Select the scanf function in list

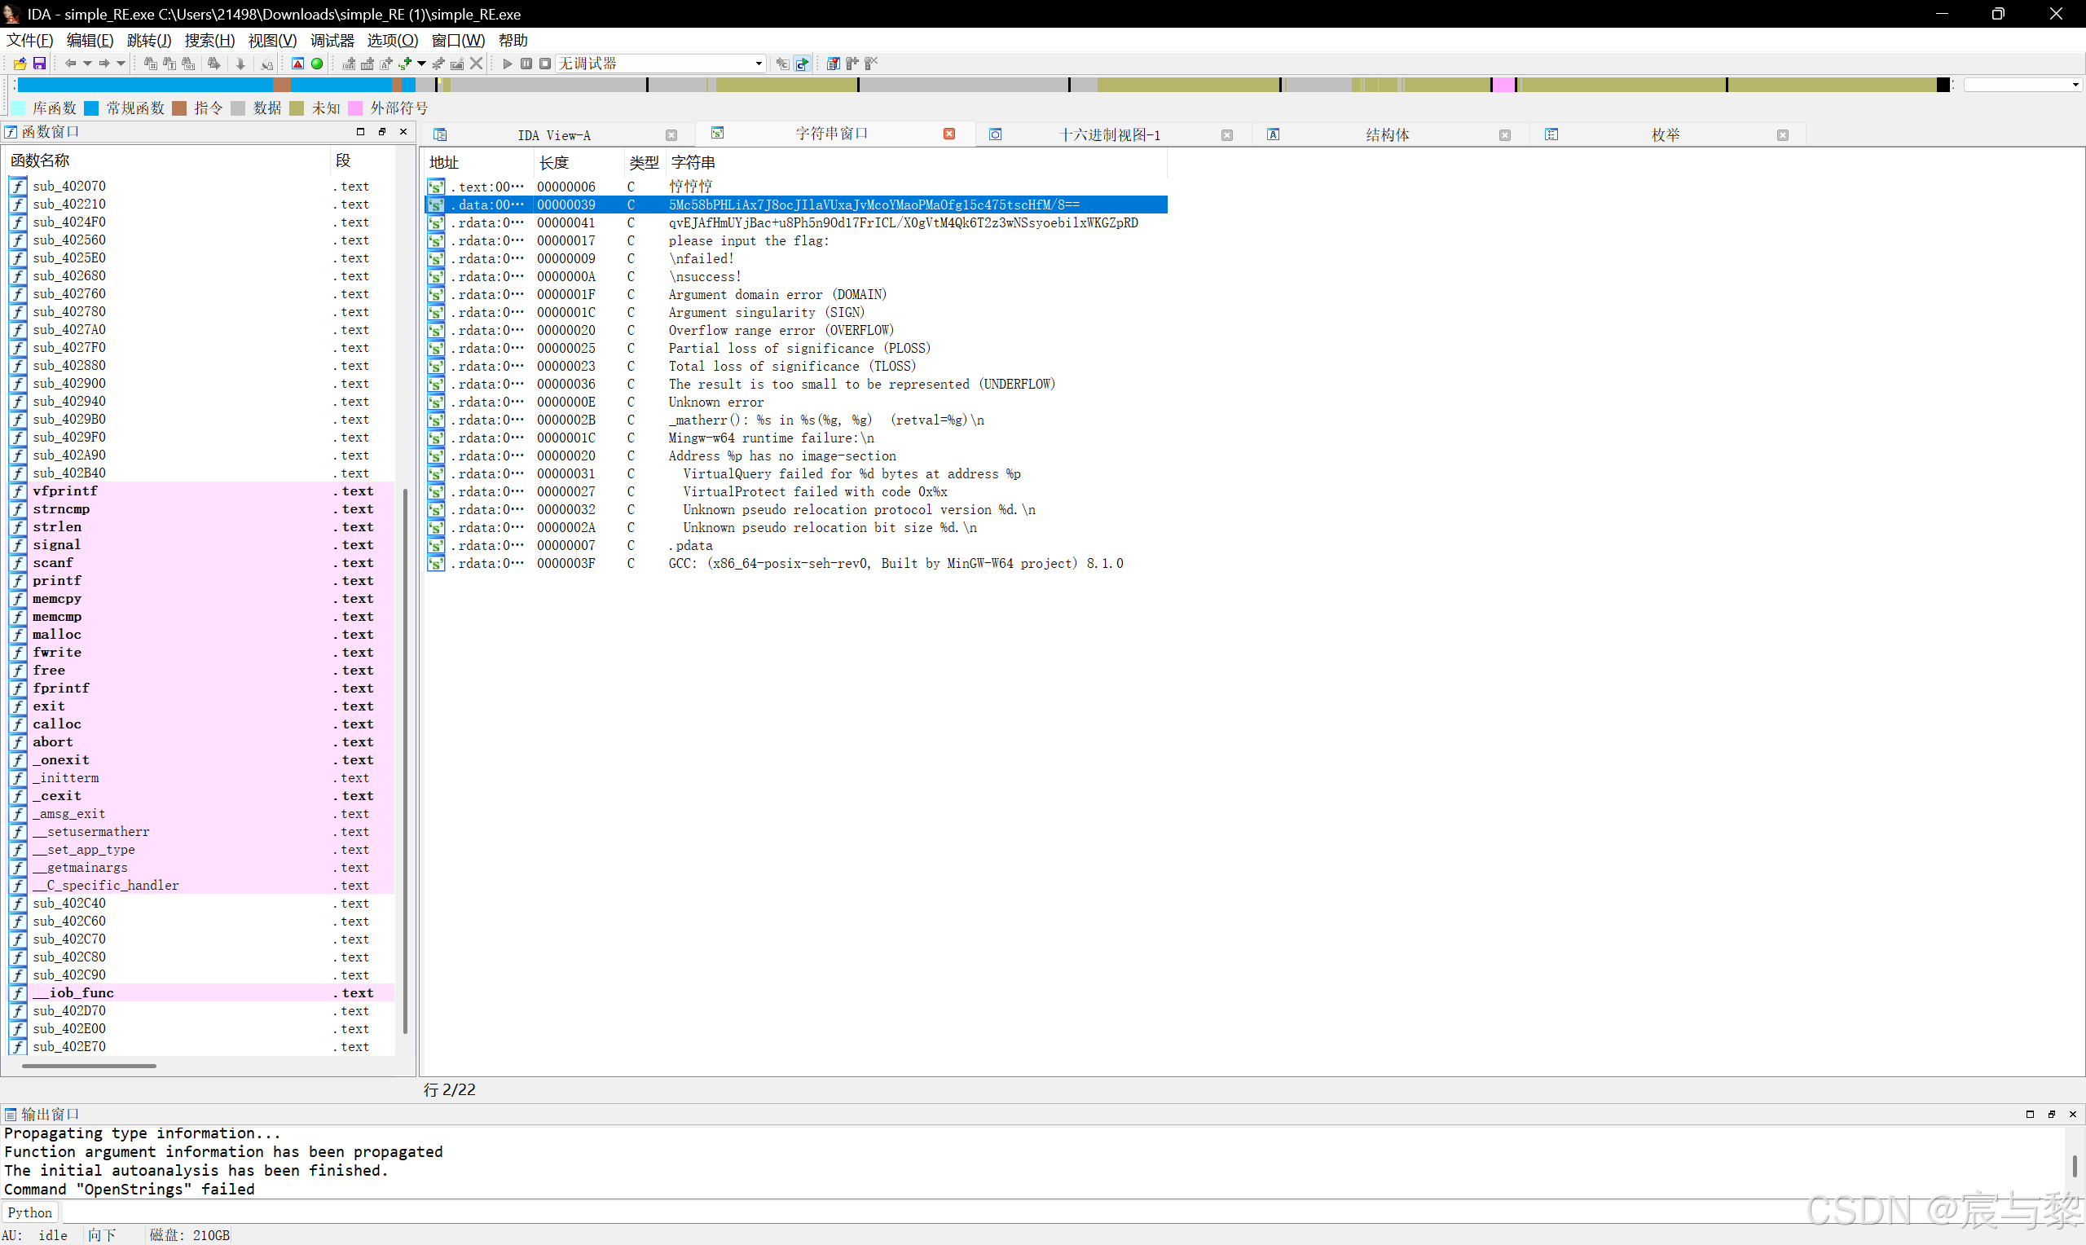pyautogui.click(x=53, y=563)
